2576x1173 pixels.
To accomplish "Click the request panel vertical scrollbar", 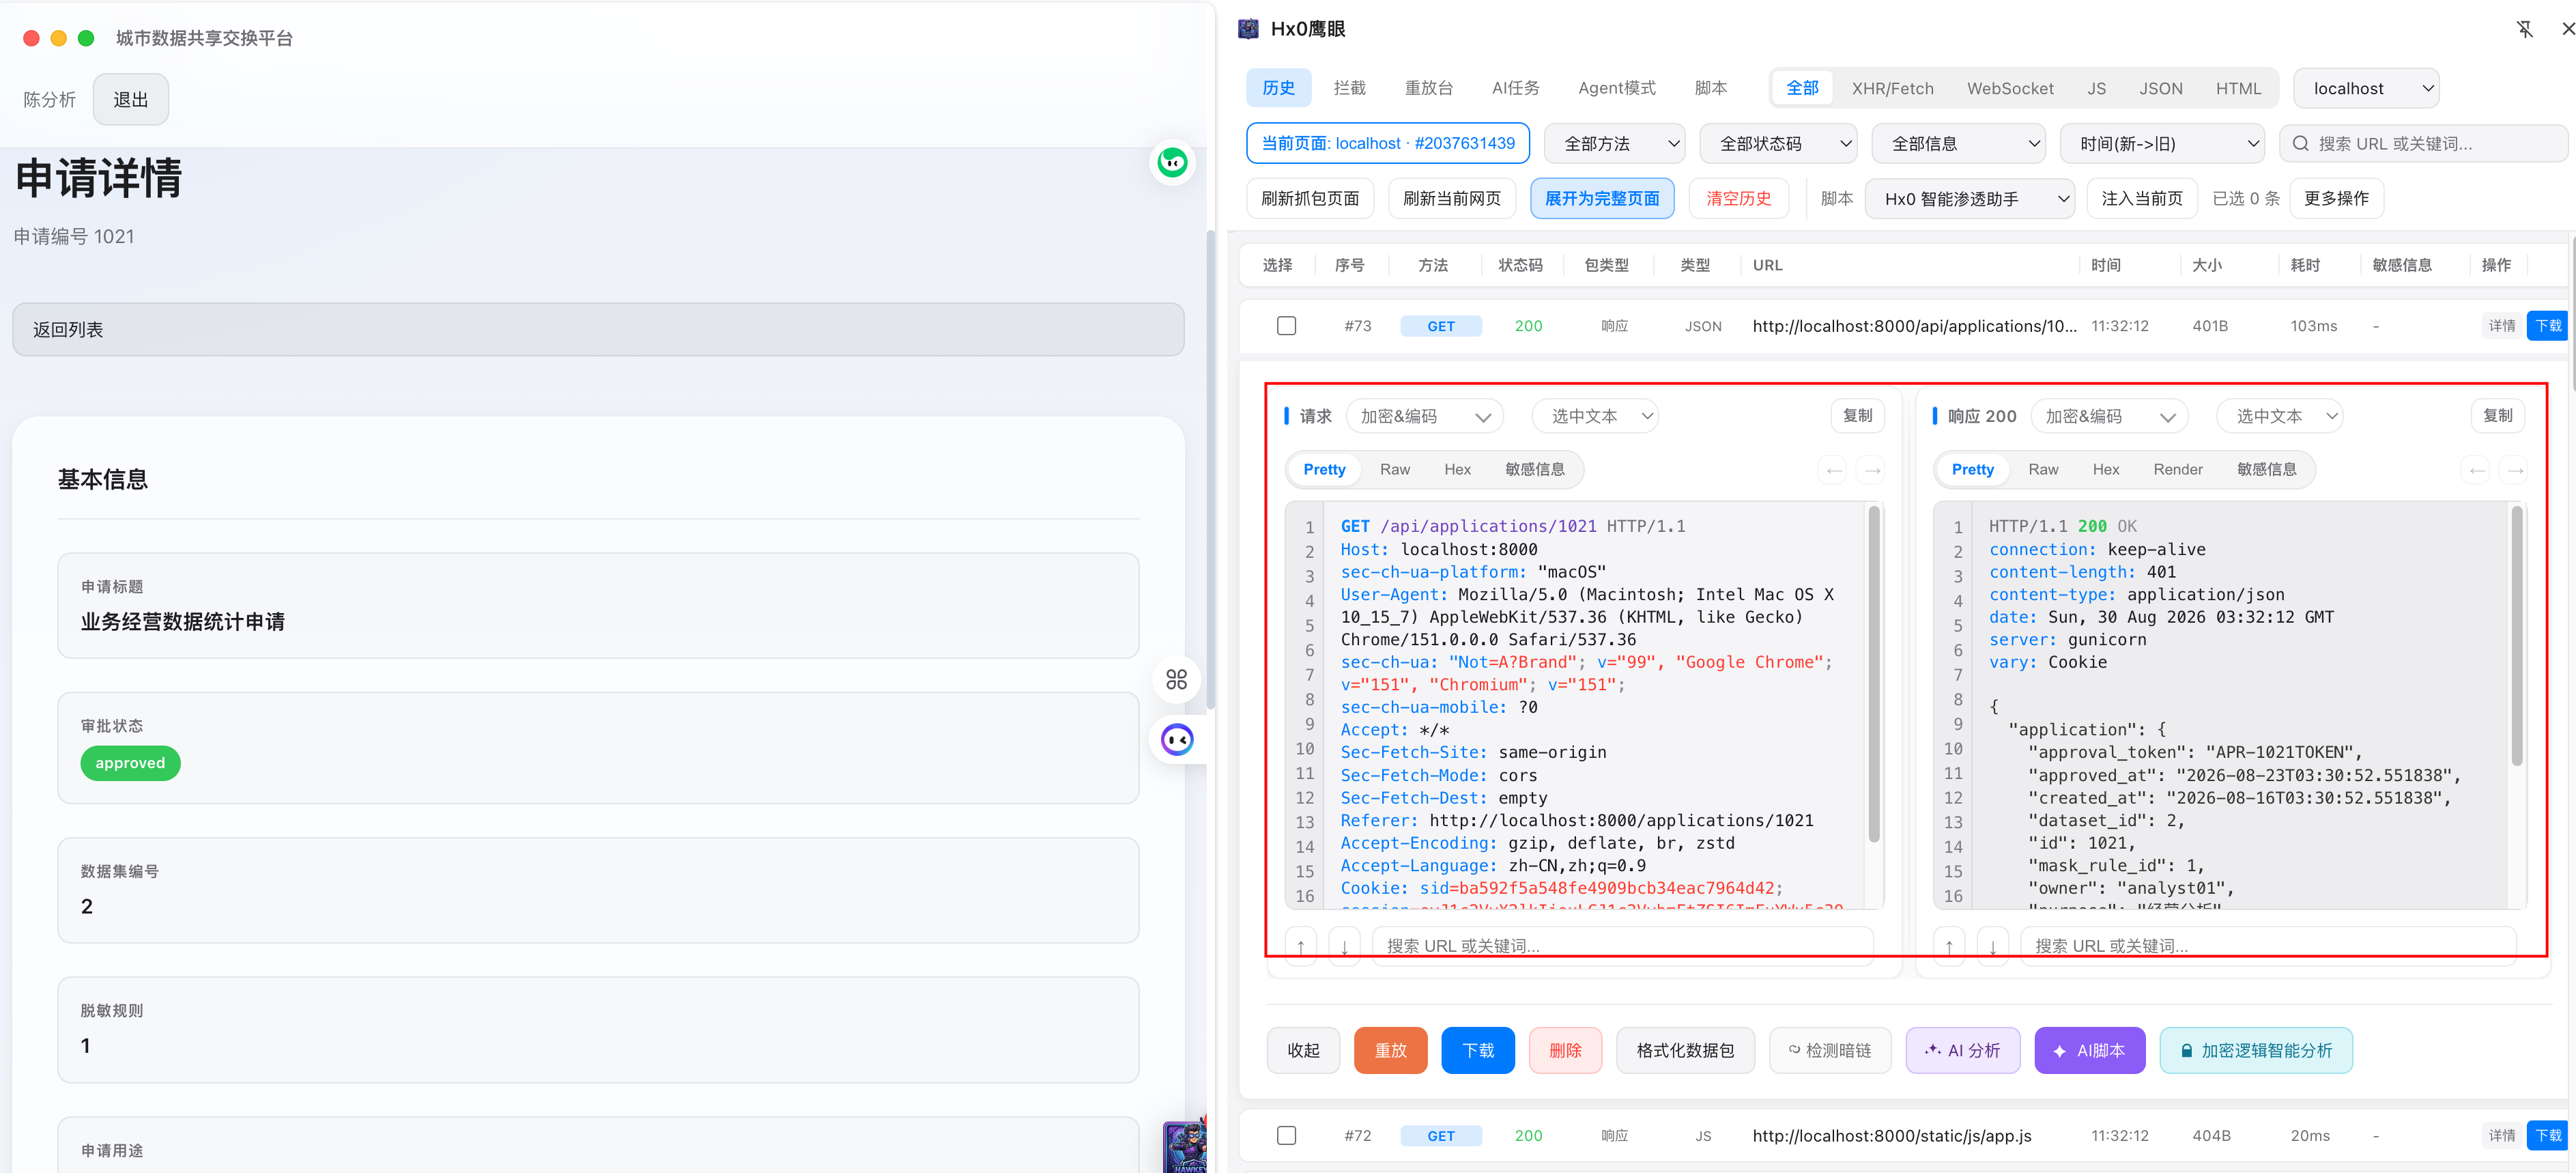I will (1874, 675).
